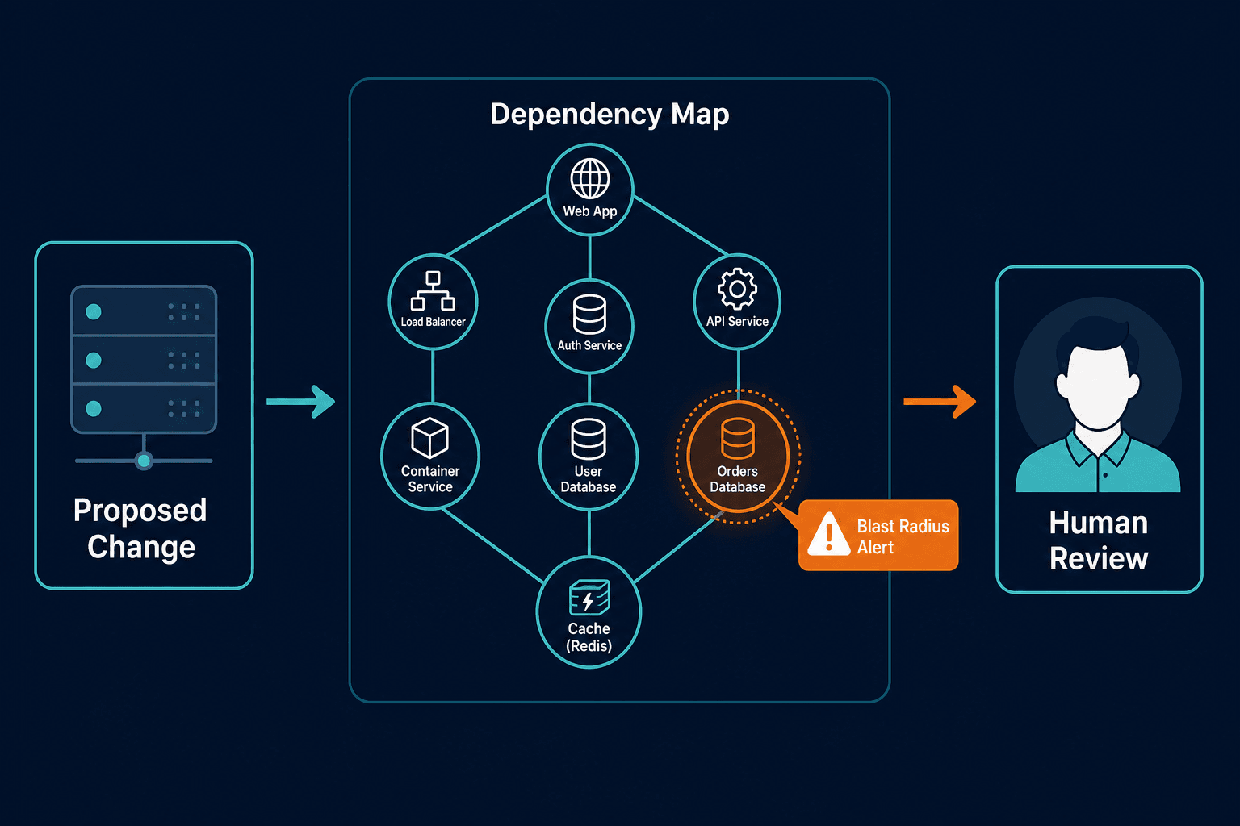Click the Cache (Redis) label text
Screen dimensions: 1240x826
589,637
